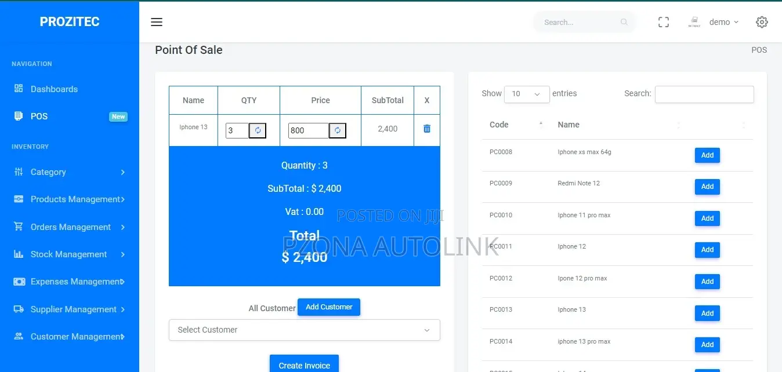Expand Stock Management chevron
Image resolution: width=782 pixels, height=372 pixels.
(x=122, y=254)
